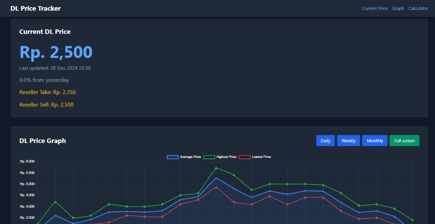Click the Last updated timestamp text

pos(55,68)
